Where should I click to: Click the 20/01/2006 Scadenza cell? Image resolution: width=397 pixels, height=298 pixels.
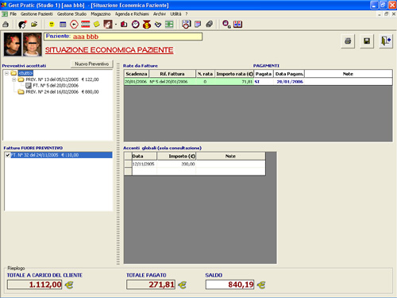136,82
